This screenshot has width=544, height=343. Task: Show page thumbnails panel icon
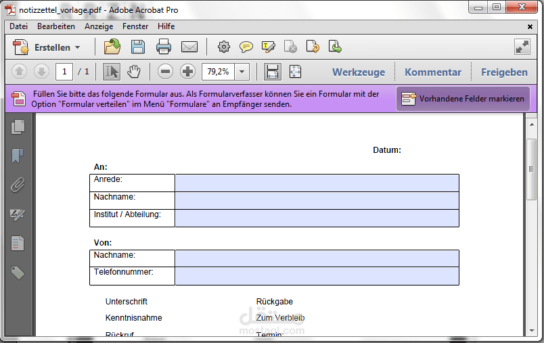18,127
